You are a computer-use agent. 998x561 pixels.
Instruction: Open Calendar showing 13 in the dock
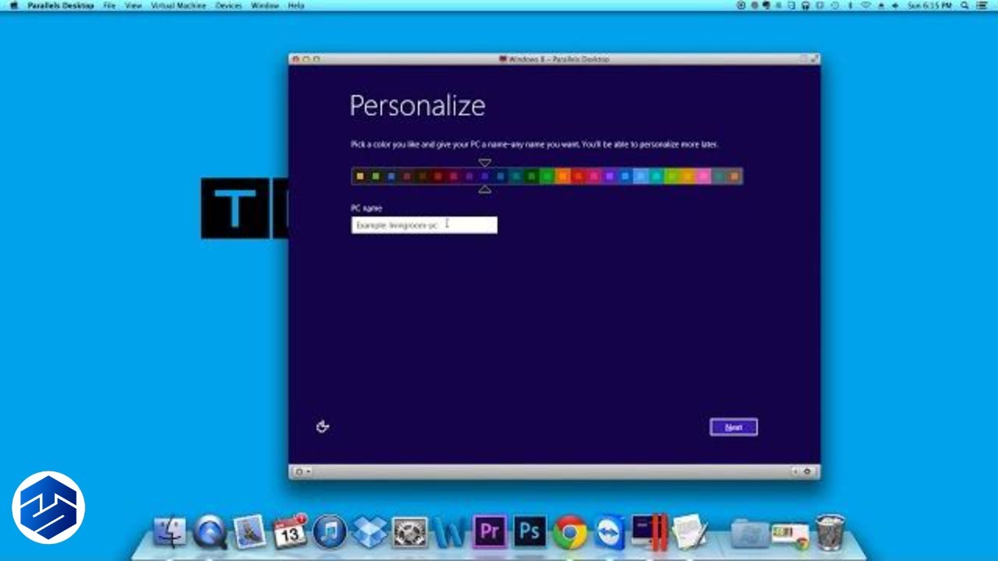(290, 532)
